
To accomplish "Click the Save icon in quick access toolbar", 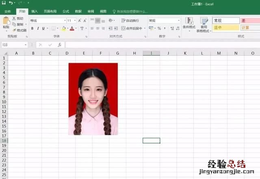I will point(4,3).
